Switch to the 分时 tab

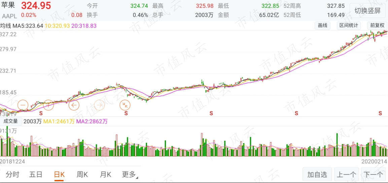(x=12, y=175)
